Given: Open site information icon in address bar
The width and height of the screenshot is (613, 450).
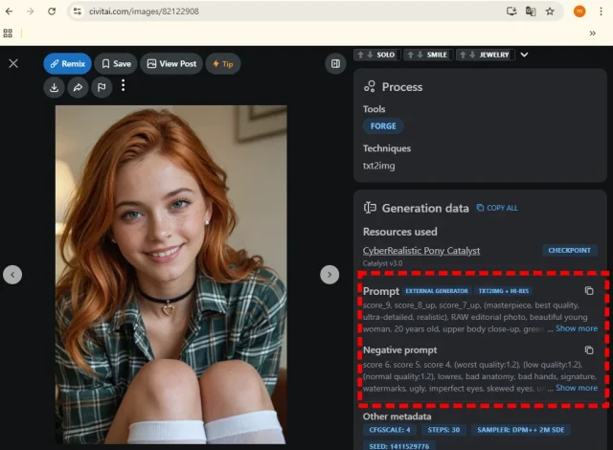Looking at the screenshot, I should [x=78, y=11].
